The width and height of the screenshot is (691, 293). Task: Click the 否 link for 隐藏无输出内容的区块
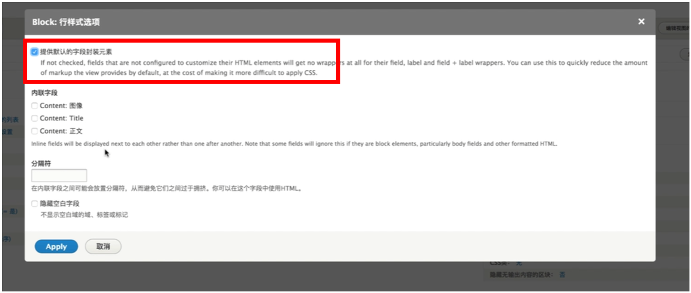tap(562, 275)
